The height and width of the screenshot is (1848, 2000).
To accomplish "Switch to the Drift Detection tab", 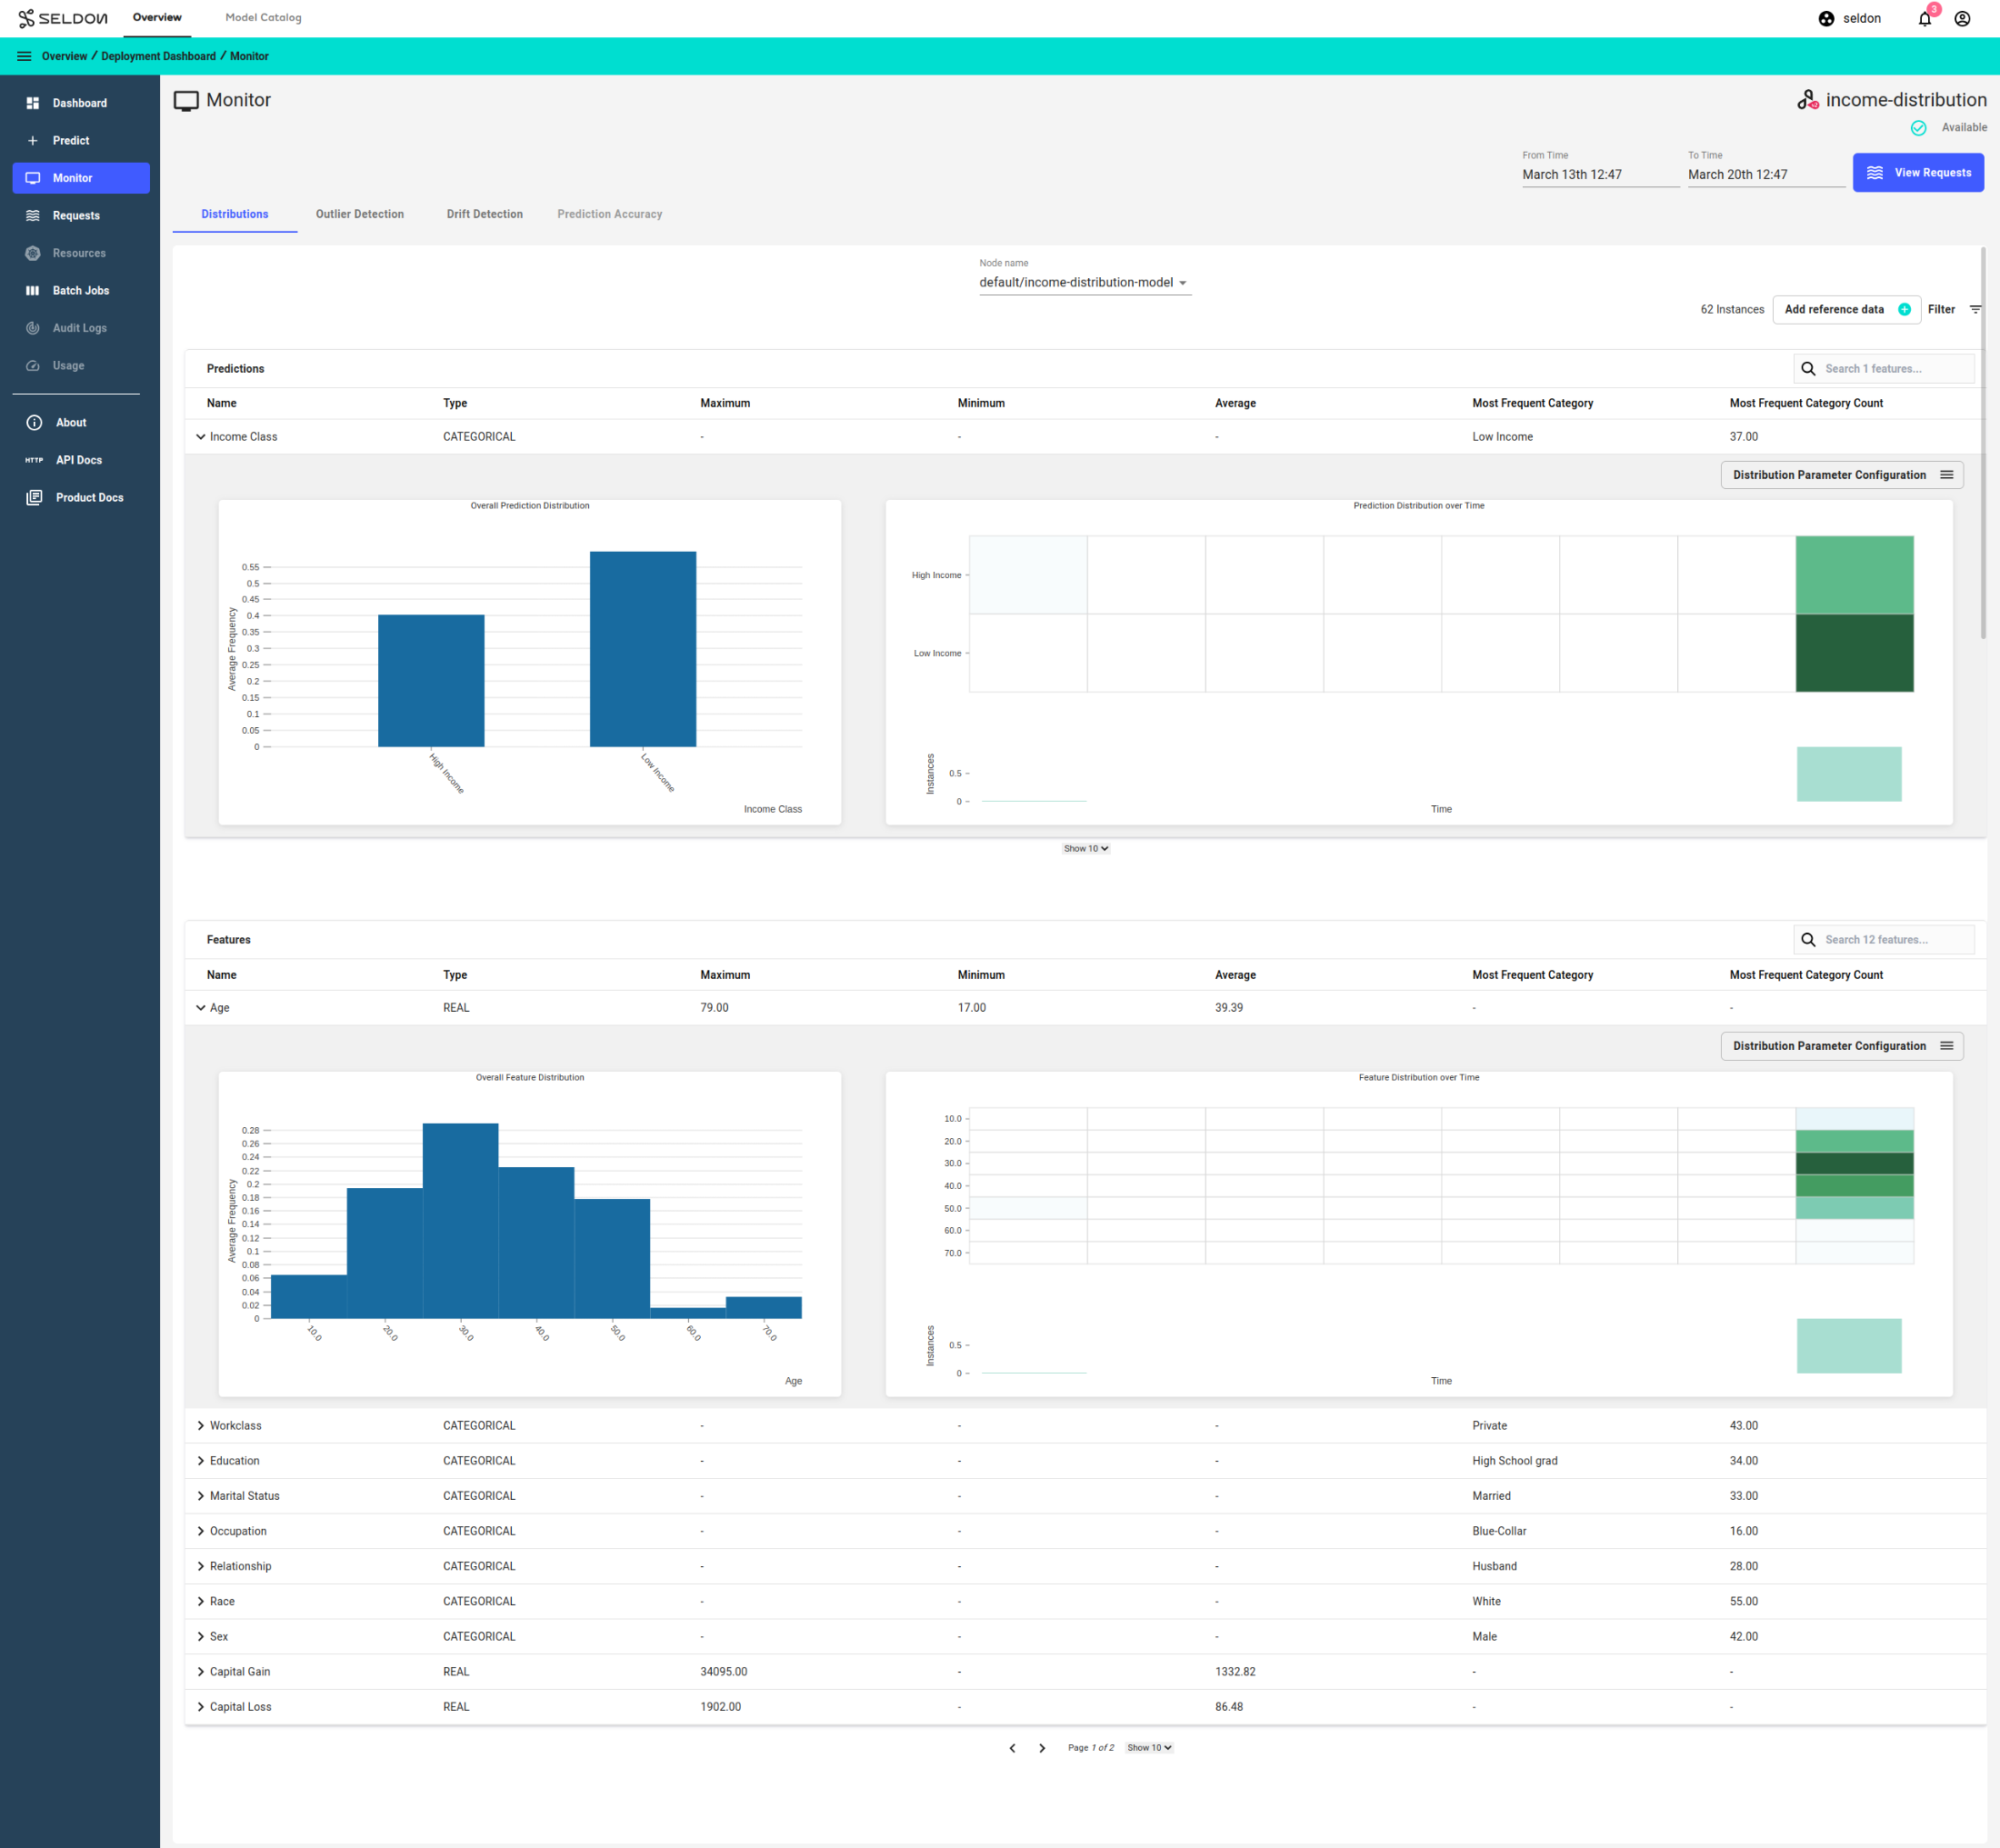I will pos(485,214).
